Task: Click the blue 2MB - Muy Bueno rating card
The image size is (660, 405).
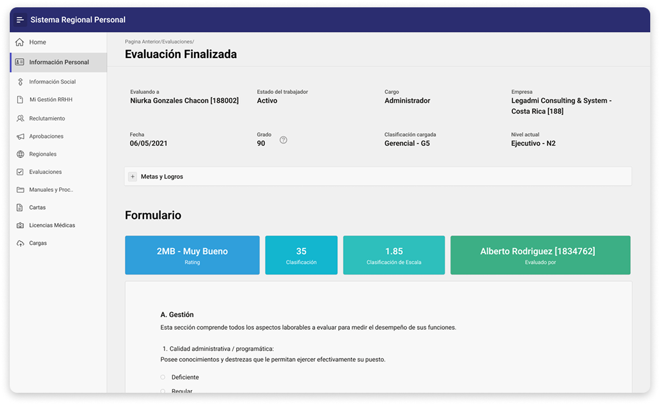Action: point(192,255)
